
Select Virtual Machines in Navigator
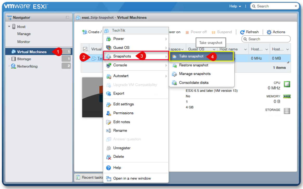39,52
